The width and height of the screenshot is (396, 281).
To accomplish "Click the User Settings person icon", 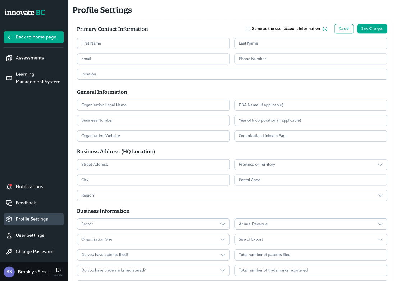I will (x=9, y=236).
